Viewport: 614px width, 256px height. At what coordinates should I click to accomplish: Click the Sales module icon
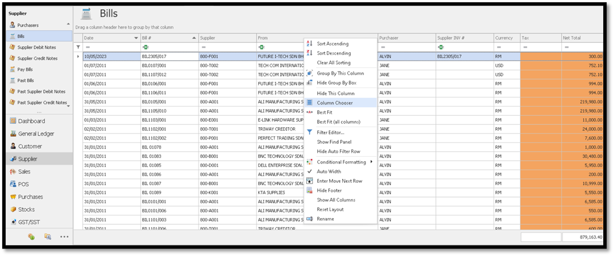point(13,171)
